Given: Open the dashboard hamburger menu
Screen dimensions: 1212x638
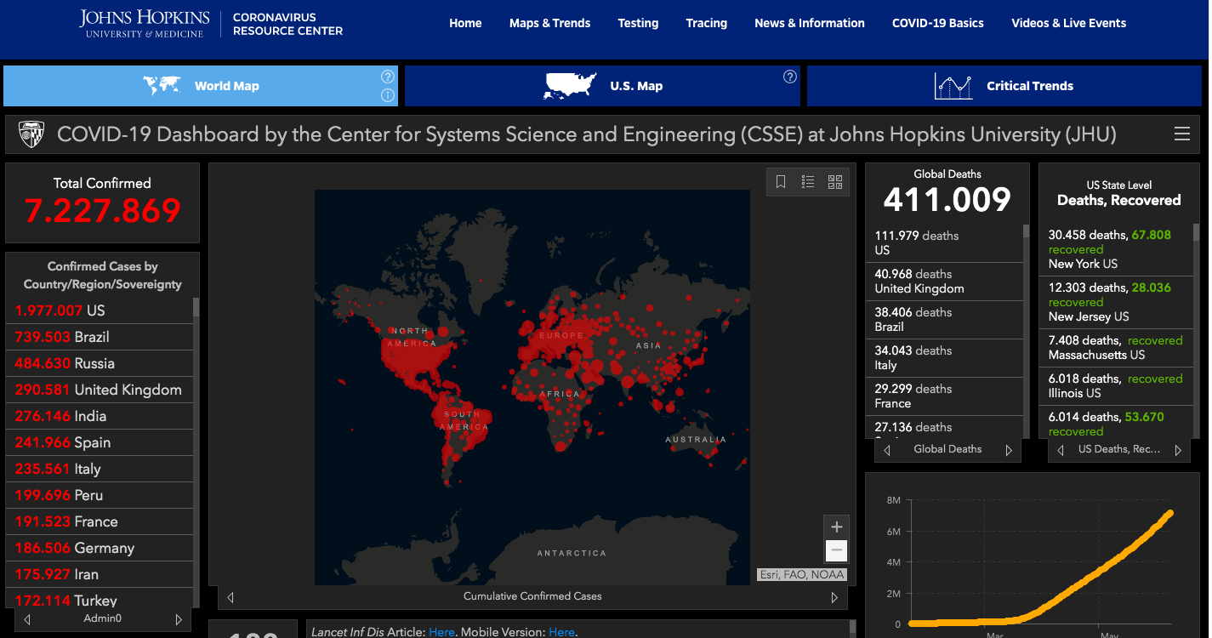Looking at the screenshot, I should click(x=1181, y=134).
